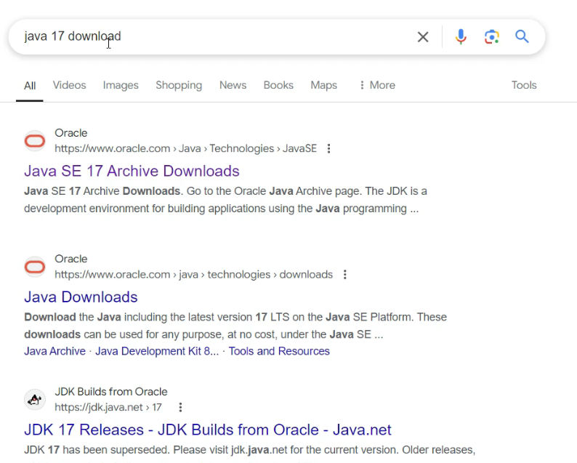Screen dimensions: 577x463
Task: Click the 'Oracle' site name above Java SE 17 Archive
Action: coord(71,133)
